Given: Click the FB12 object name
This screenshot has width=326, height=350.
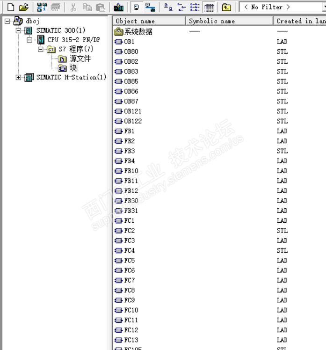Looking at the screenshot, I should (x=131, y=191).
